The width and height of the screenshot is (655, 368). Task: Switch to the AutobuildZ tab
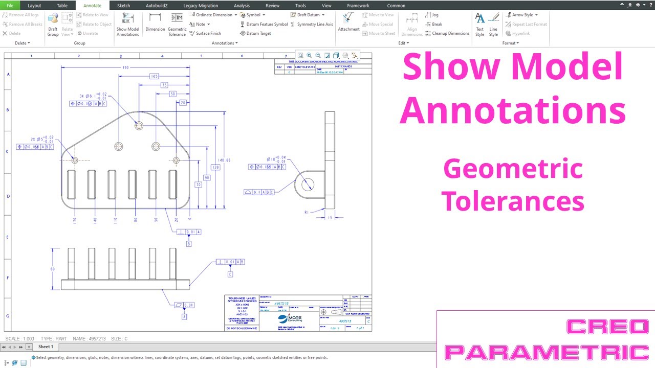coord(156,6)
